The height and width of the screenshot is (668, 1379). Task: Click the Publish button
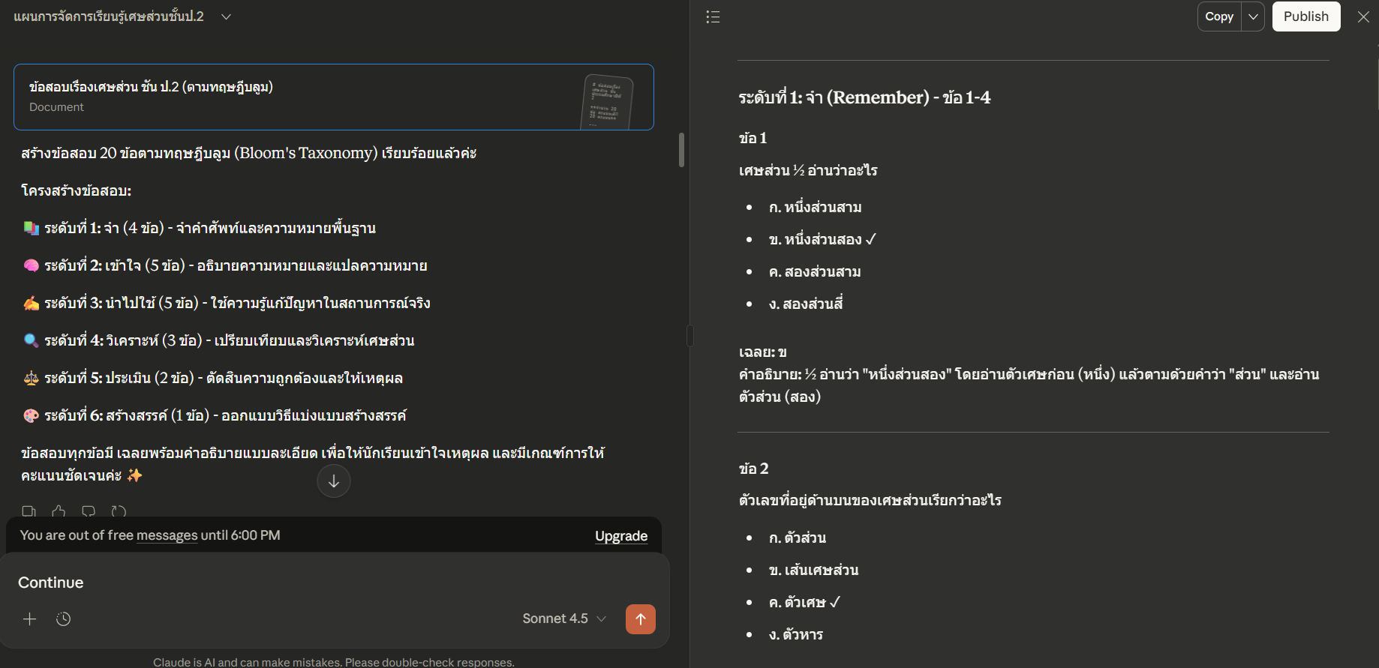click(1305, 16)
